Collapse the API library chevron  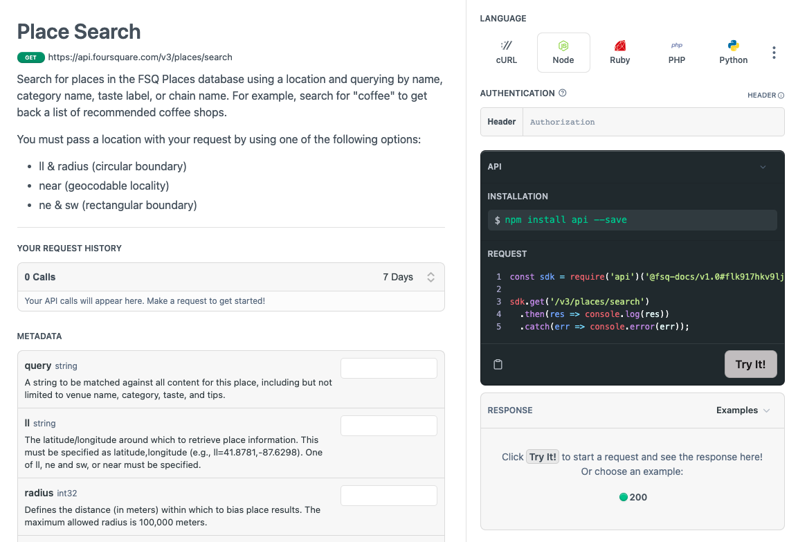click(763, 167)
